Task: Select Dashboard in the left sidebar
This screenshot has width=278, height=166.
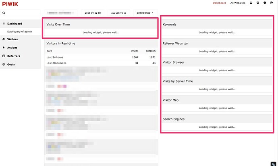Action: tap(15, 24)
